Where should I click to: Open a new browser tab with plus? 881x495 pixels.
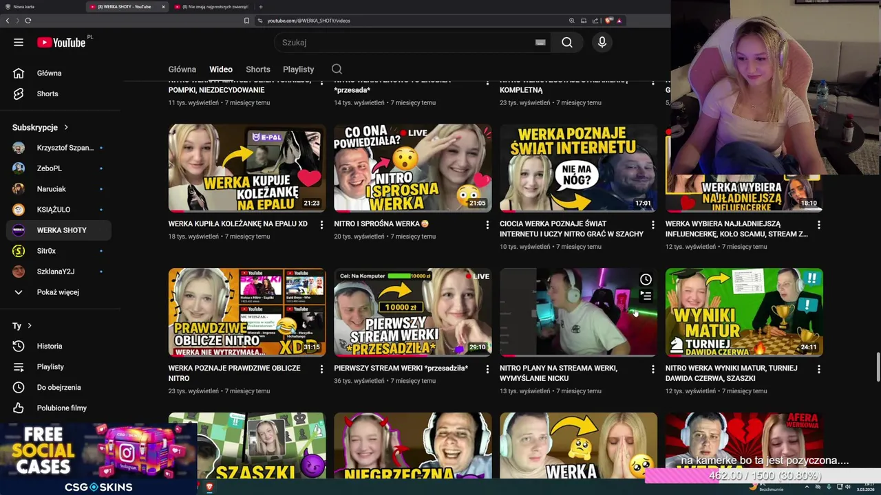(x=260, y=7)
